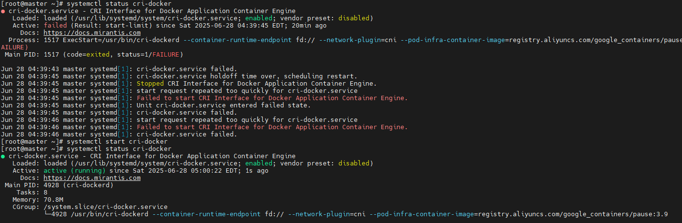
Task: Click the "holdoff time over, scheduling restart" log line
Action: pos(247,76)
